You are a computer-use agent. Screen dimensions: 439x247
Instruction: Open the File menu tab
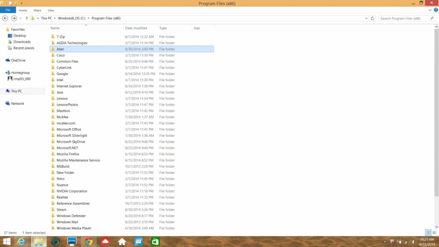8,10
